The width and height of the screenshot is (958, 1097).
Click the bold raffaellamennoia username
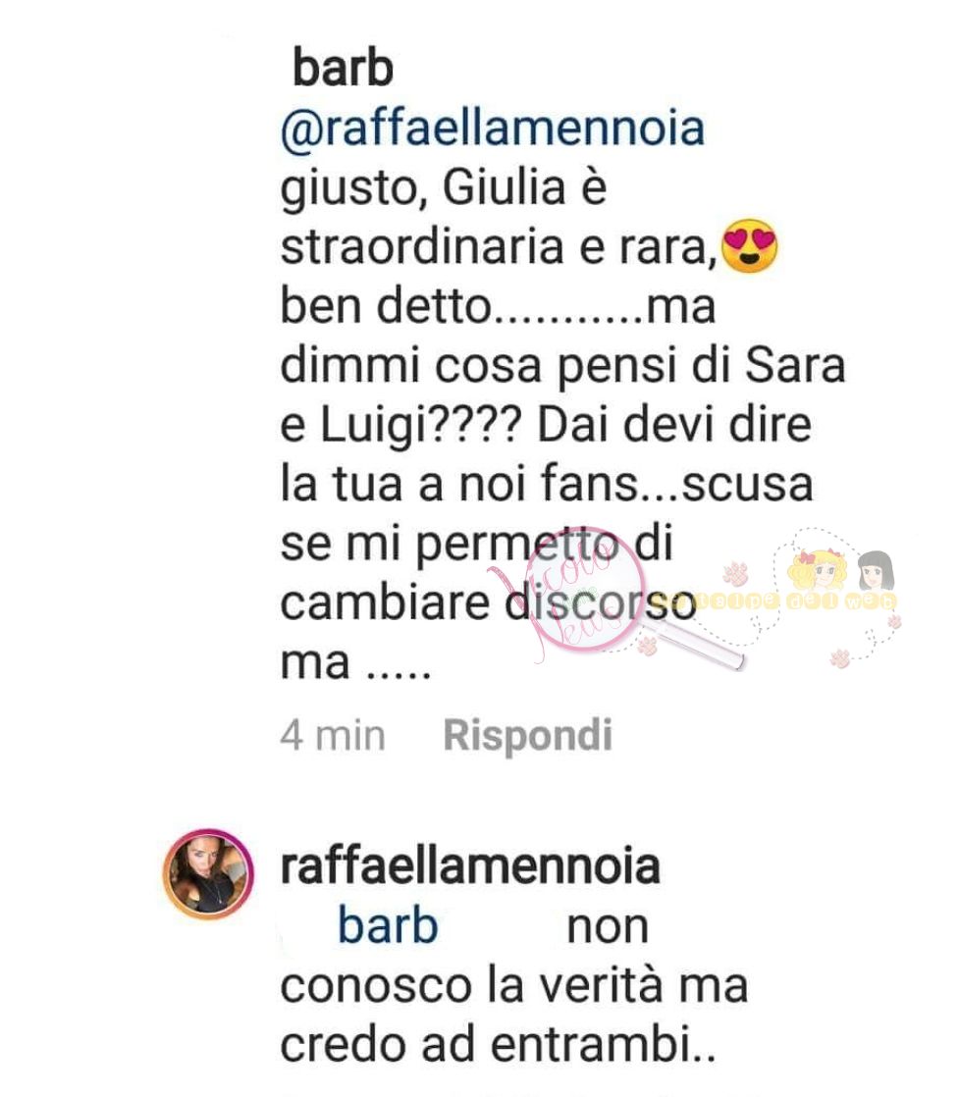pos(470,866)
